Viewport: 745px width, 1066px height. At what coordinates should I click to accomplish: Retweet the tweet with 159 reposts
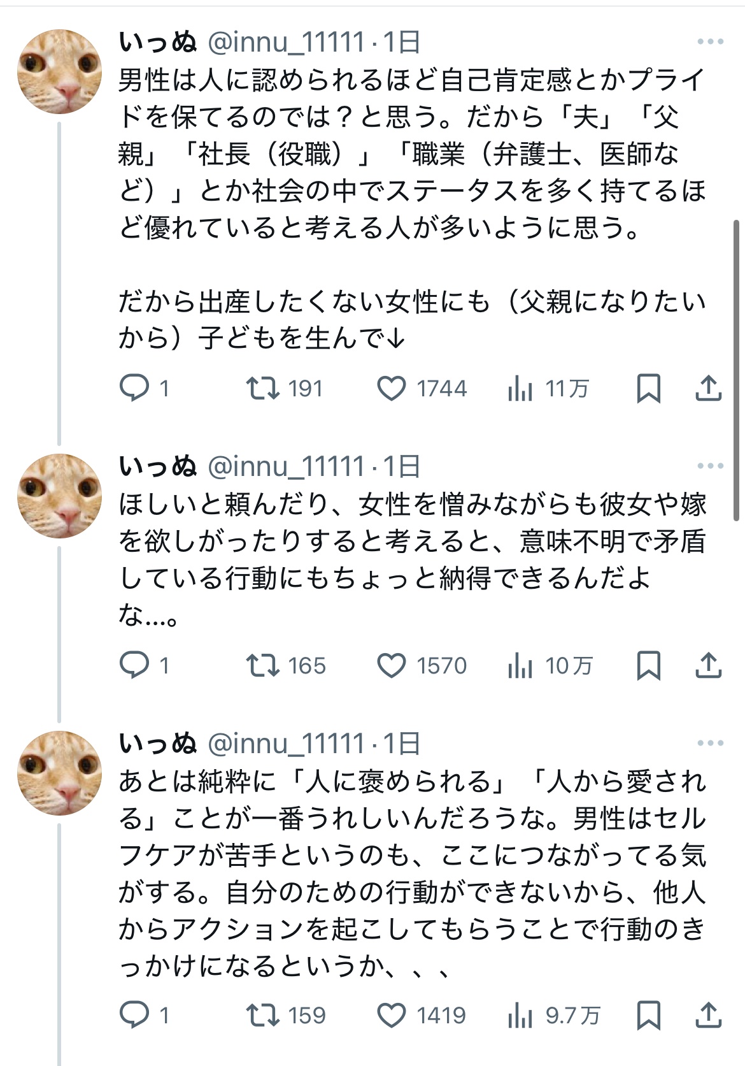pyautogui.click(x=263, y=1015)
